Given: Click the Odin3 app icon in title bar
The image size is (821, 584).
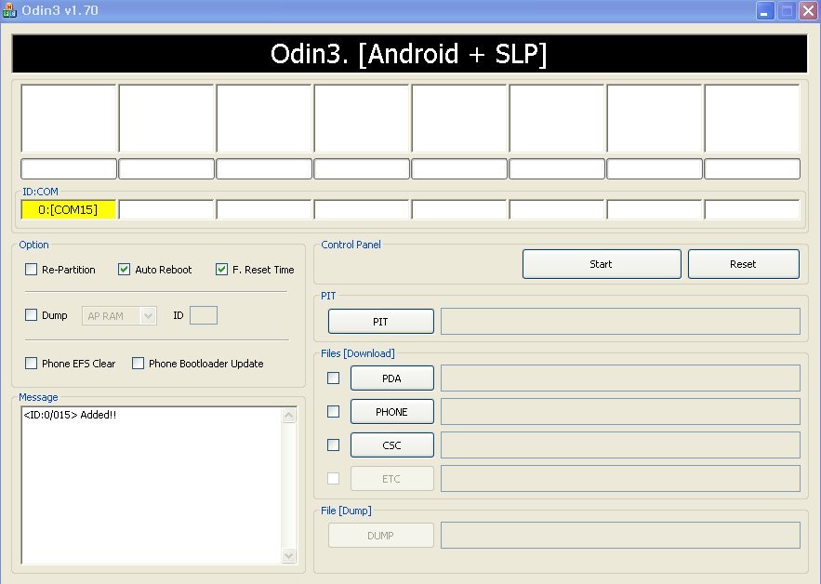Looking at the screenshot, I should [x=9, y=10].
